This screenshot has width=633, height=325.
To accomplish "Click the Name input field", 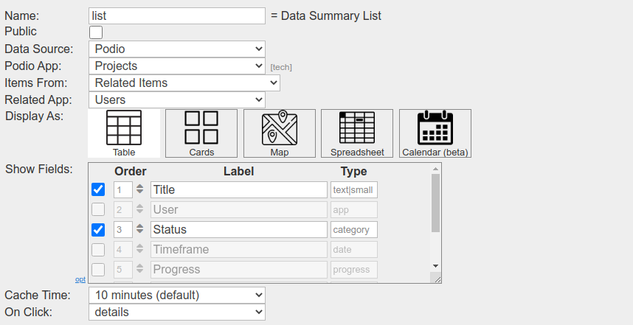I will pyautogui.click(x=176, y=15).
